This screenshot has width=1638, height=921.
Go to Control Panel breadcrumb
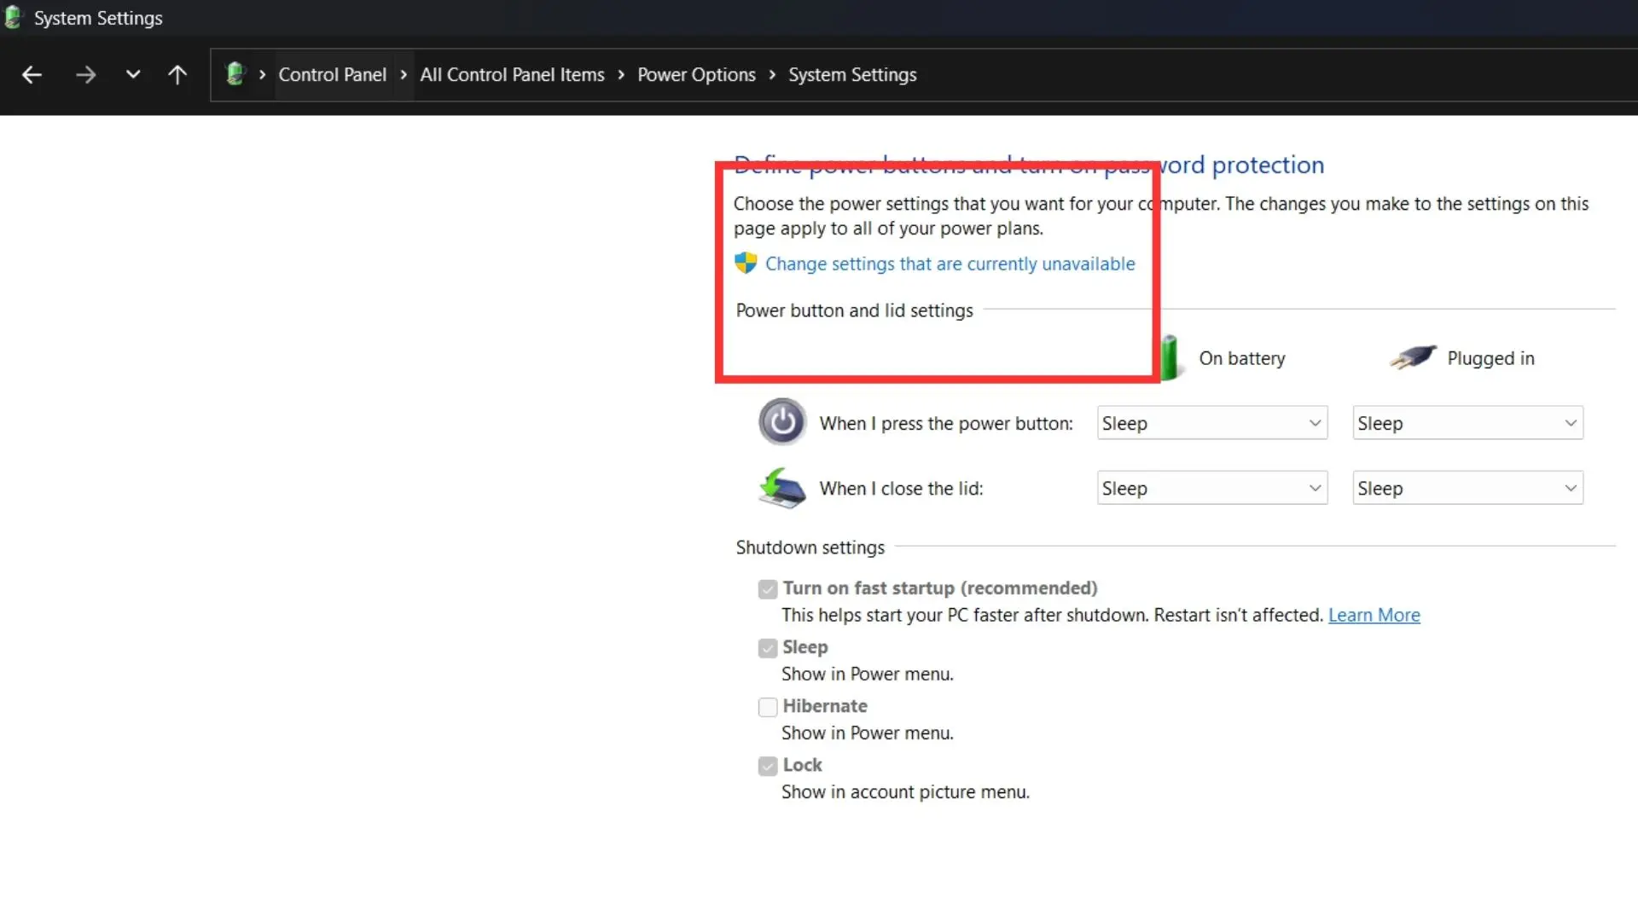332,75
